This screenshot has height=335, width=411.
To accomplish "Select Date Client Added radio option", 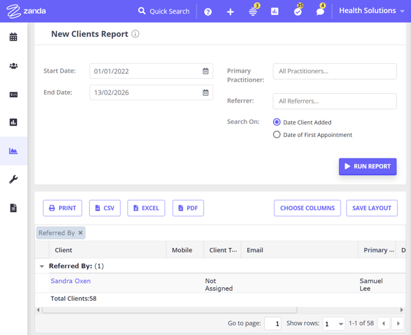I will point(277,122).
